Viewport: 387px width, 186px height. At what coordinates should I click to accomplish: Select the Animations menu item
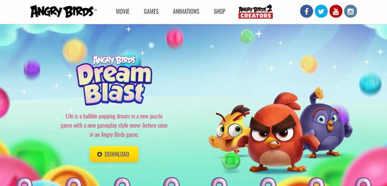[186, 12]
